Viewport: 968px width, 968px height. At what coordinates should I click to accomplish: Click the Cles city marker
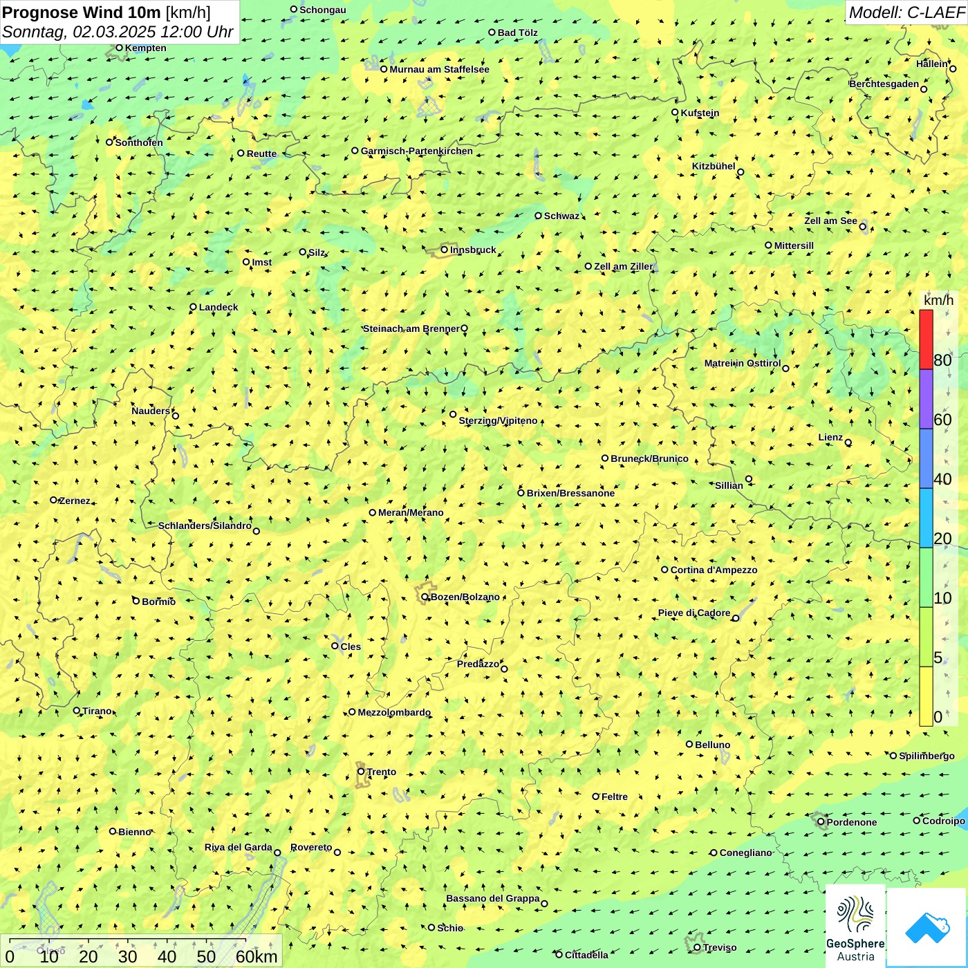[x=335, y=646]
